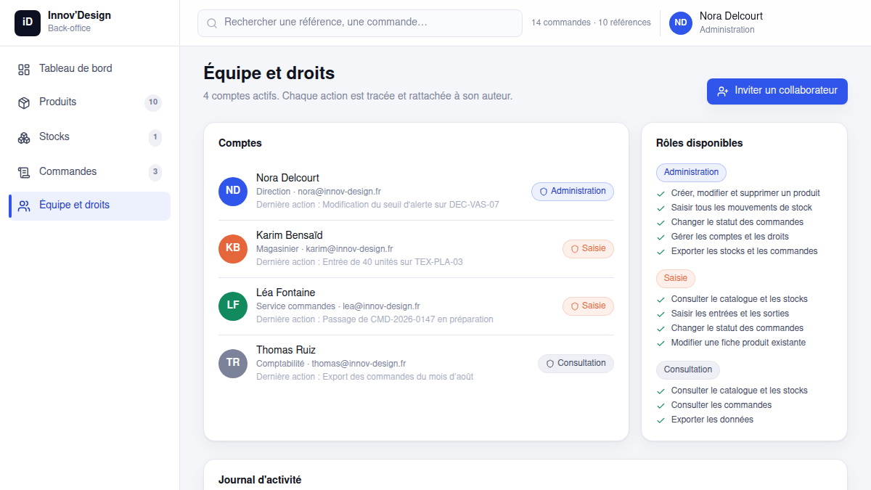Click "Saisir les entrées et les sorties"
Screen dimensions: 871x490
tap(730, 314)
